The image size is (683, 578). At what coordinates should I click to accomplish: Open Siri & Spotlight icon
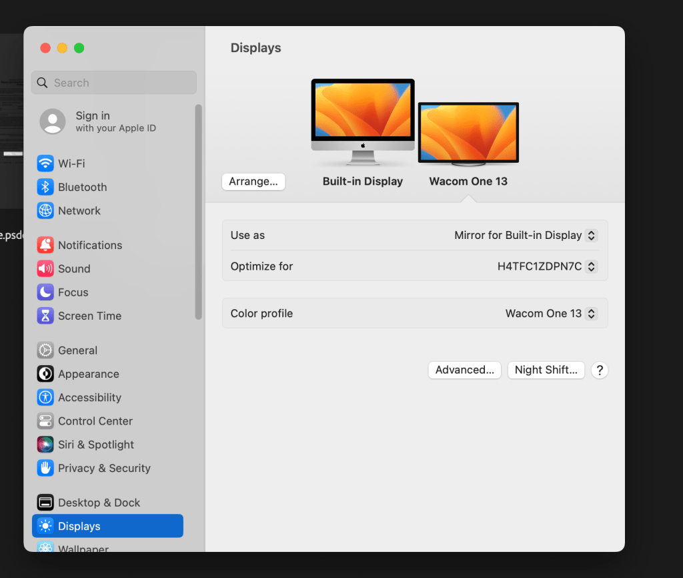pyautogui.click(x=45, y=445)
